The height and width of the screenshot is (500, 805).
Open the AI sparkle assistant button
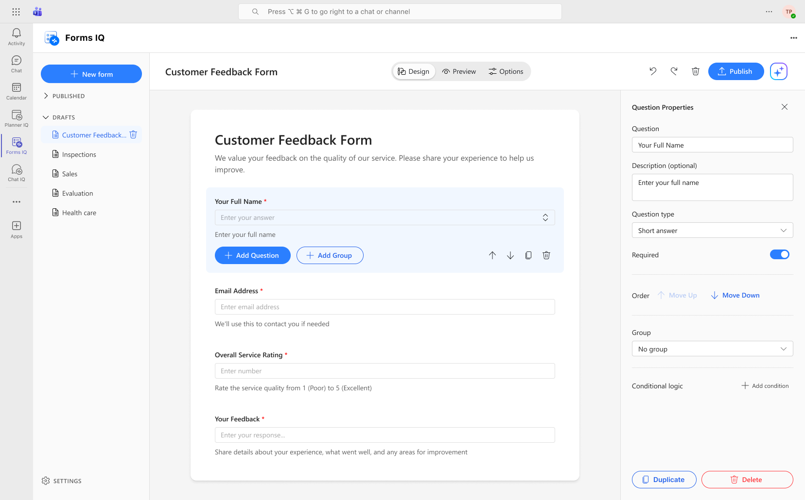click(x=778, y=71)
